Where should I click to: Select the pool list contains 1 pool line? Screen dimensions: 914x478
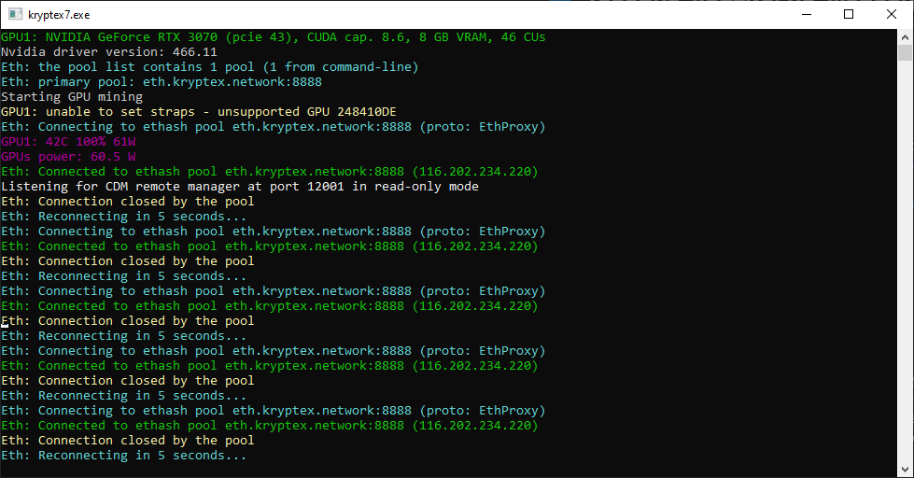(209, 67)
